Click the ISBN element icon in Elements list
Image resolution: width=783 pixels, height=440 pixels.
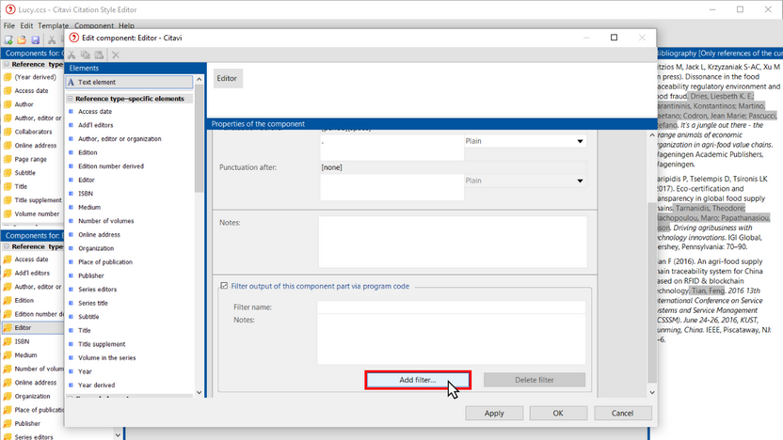tap(71, 194)
